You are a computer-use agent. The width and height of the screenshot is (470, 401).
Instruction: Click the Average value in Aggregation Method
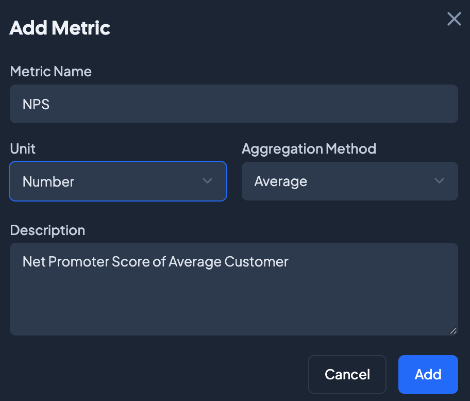280,181
